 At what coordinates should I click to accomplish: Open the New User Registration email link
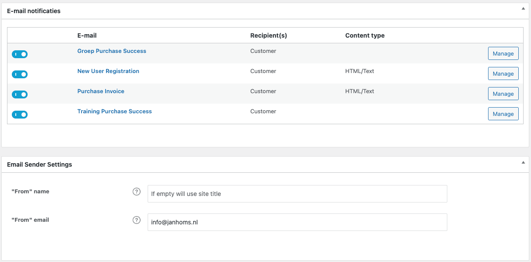pyautogui.click(x=108, y=71)
